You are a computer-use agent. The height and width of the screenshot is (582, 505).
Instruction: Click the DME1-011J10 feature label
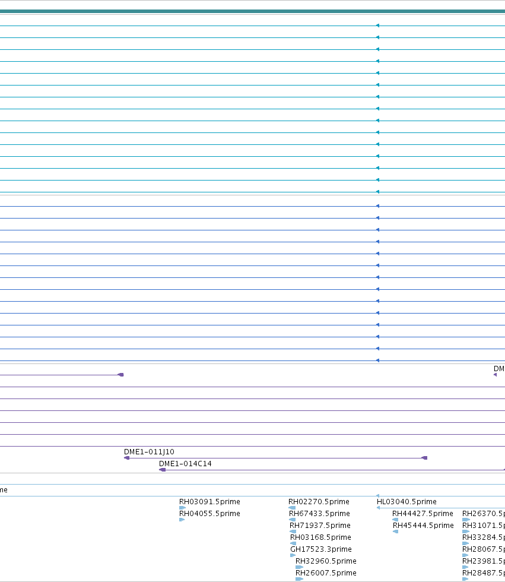(x=149, y=452)
